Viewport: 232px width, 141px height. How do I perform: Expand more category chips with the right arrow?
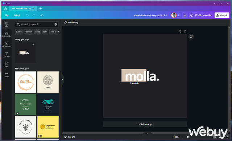[x=58, y=32]
